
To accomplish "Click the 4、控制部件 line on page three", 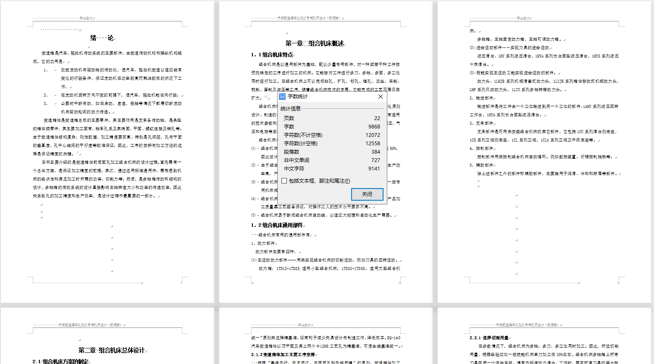I will (482, 148).
